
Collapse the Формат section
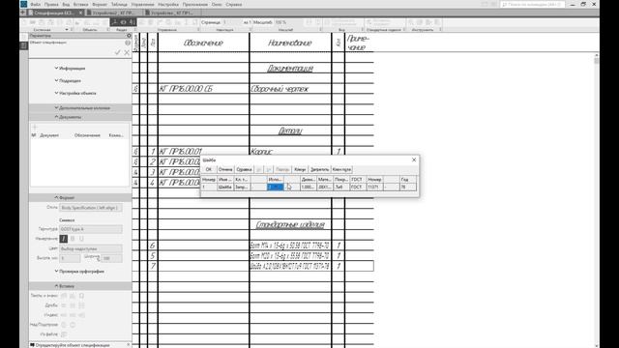pyautogui.click(x=80, y=197)
